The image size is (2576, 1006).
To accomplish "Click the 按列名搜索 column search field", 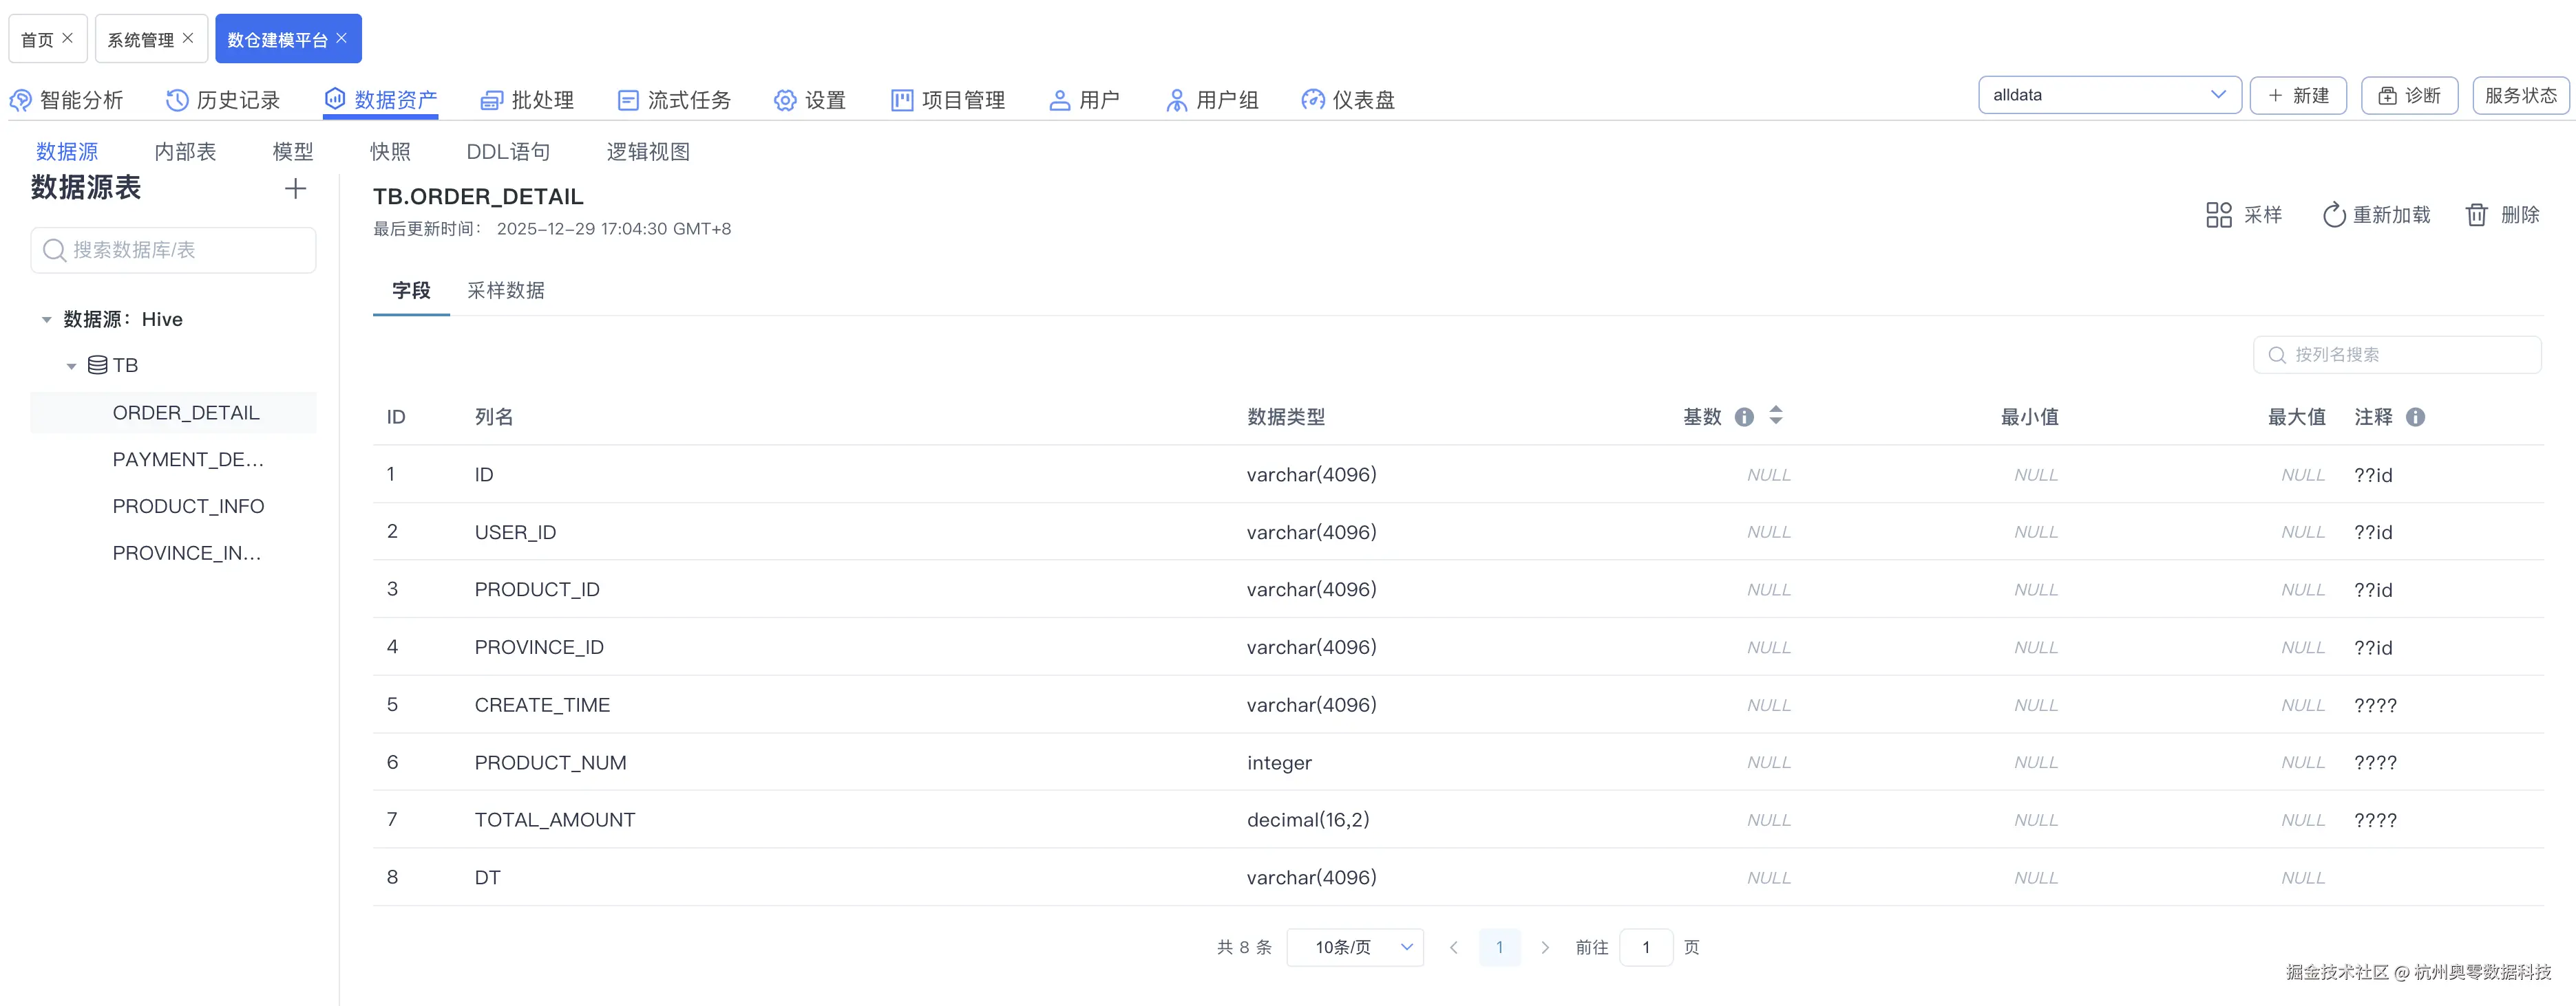I will pos(2397,353).
